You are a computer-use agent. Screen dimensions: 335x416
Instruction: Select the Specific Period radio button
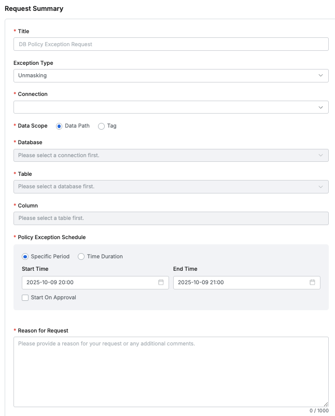point(25,256)
